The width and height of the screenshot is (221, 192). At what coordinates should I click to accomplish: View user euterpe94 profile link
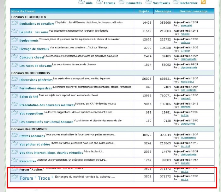tap(186, 26)
